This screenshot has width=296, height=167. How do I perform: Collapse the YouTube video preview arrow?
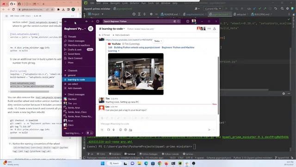[x=119, y=51]
